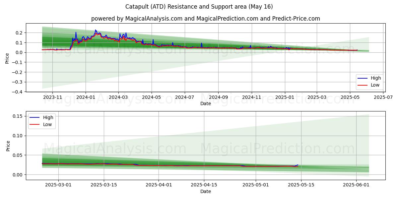Click the '2024-01' date tick label
The height and width of the screenshot is (199, 398).
click(86, 97)
